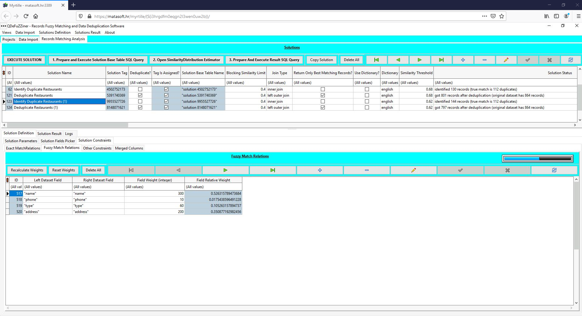
Task: Enable Use Dictionary for solution 124
Action: coord(367,108)
